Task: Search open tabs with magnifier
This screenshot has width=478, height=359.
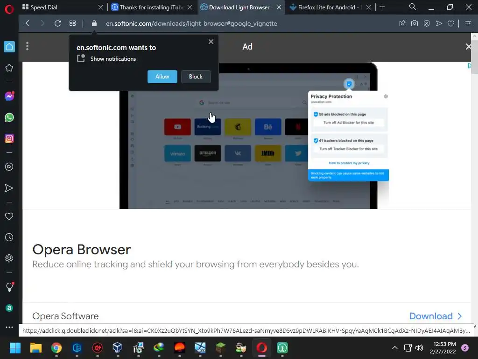Action: click(x=413, y=7)
